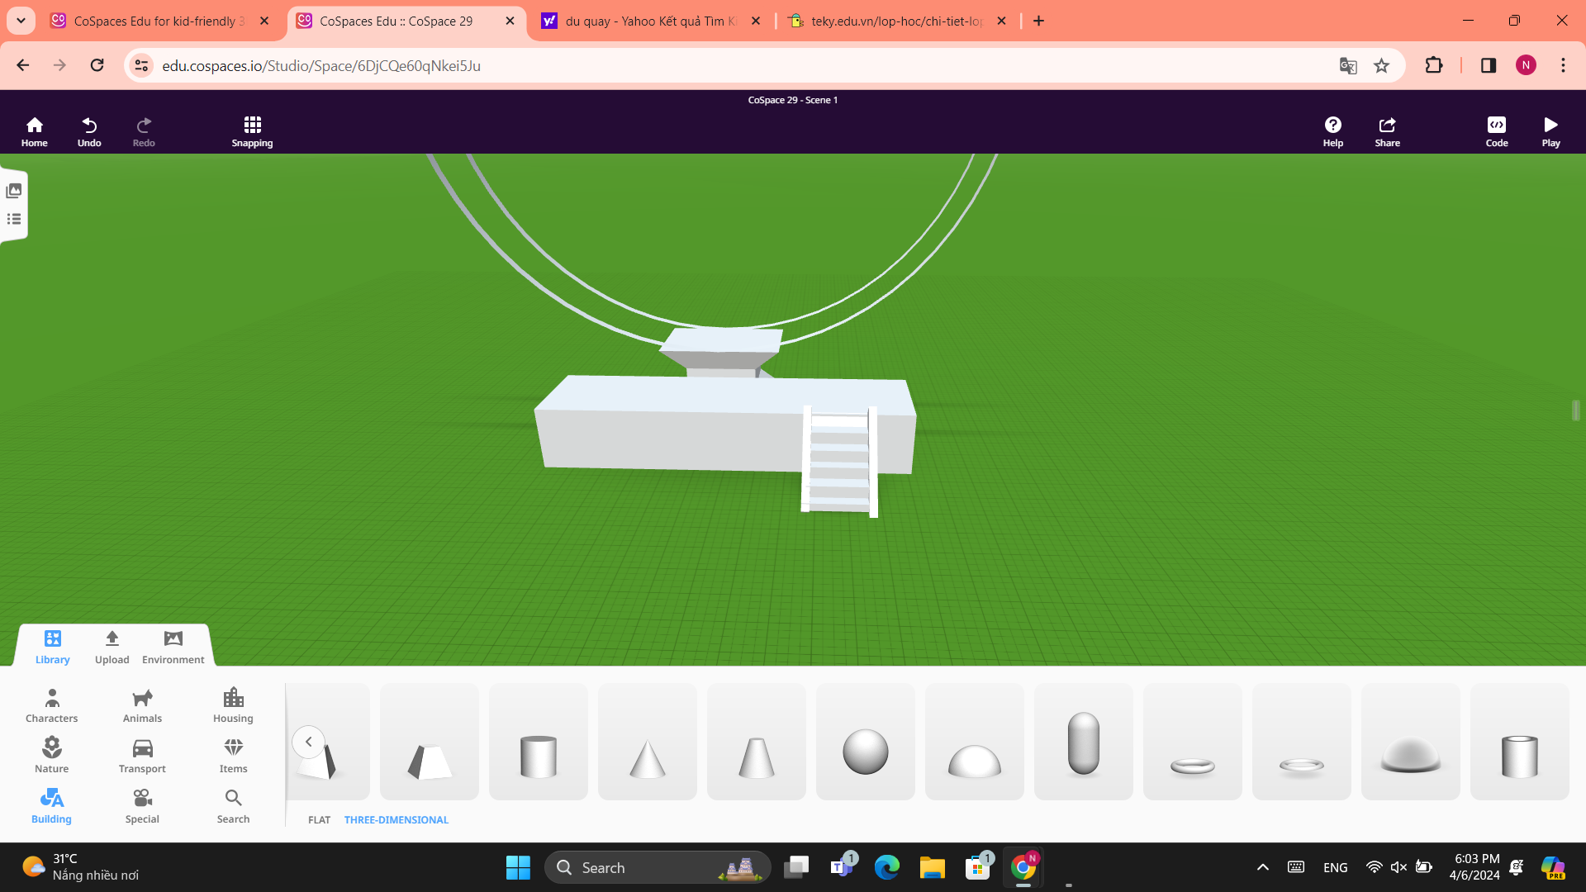The width and height of the screenshot is (1586, 892).
Task: Open the scenes panel icon
Action: (x=14, y=191)
